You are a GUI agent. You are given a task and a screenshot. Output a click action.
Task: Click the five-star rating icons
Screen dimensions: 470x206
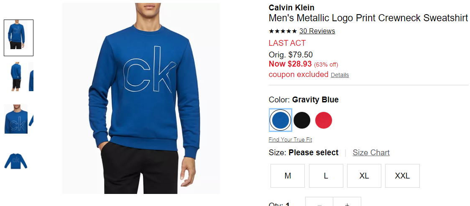[x=283, y=31]
